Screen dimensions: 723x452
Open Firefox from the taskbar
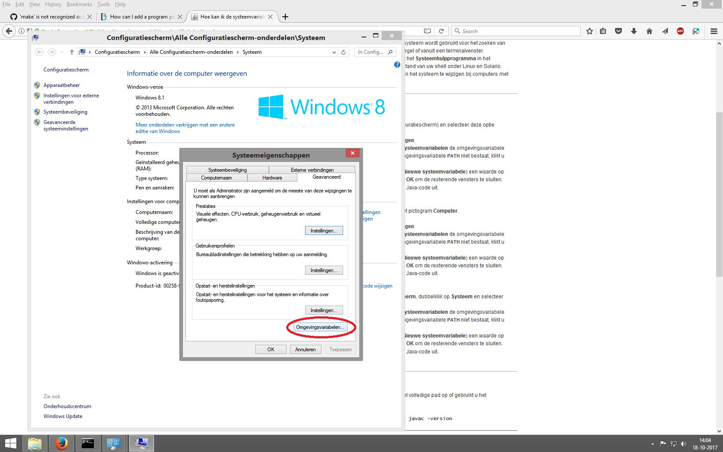[62, 443]
